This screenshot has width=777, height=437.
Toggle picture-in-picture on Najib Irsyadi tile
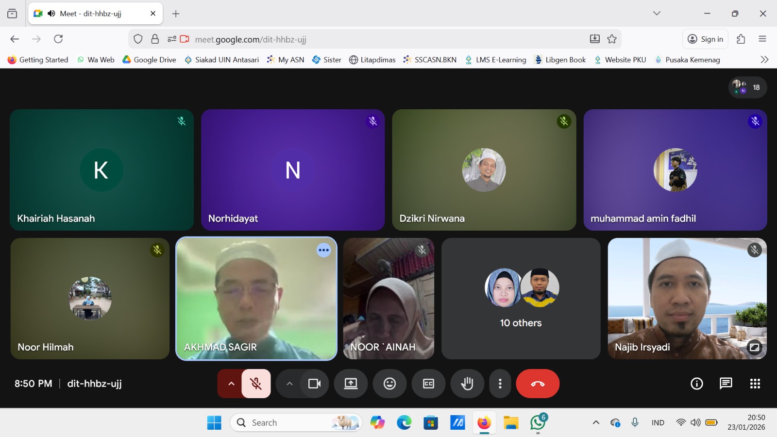(x=755, y=347)
